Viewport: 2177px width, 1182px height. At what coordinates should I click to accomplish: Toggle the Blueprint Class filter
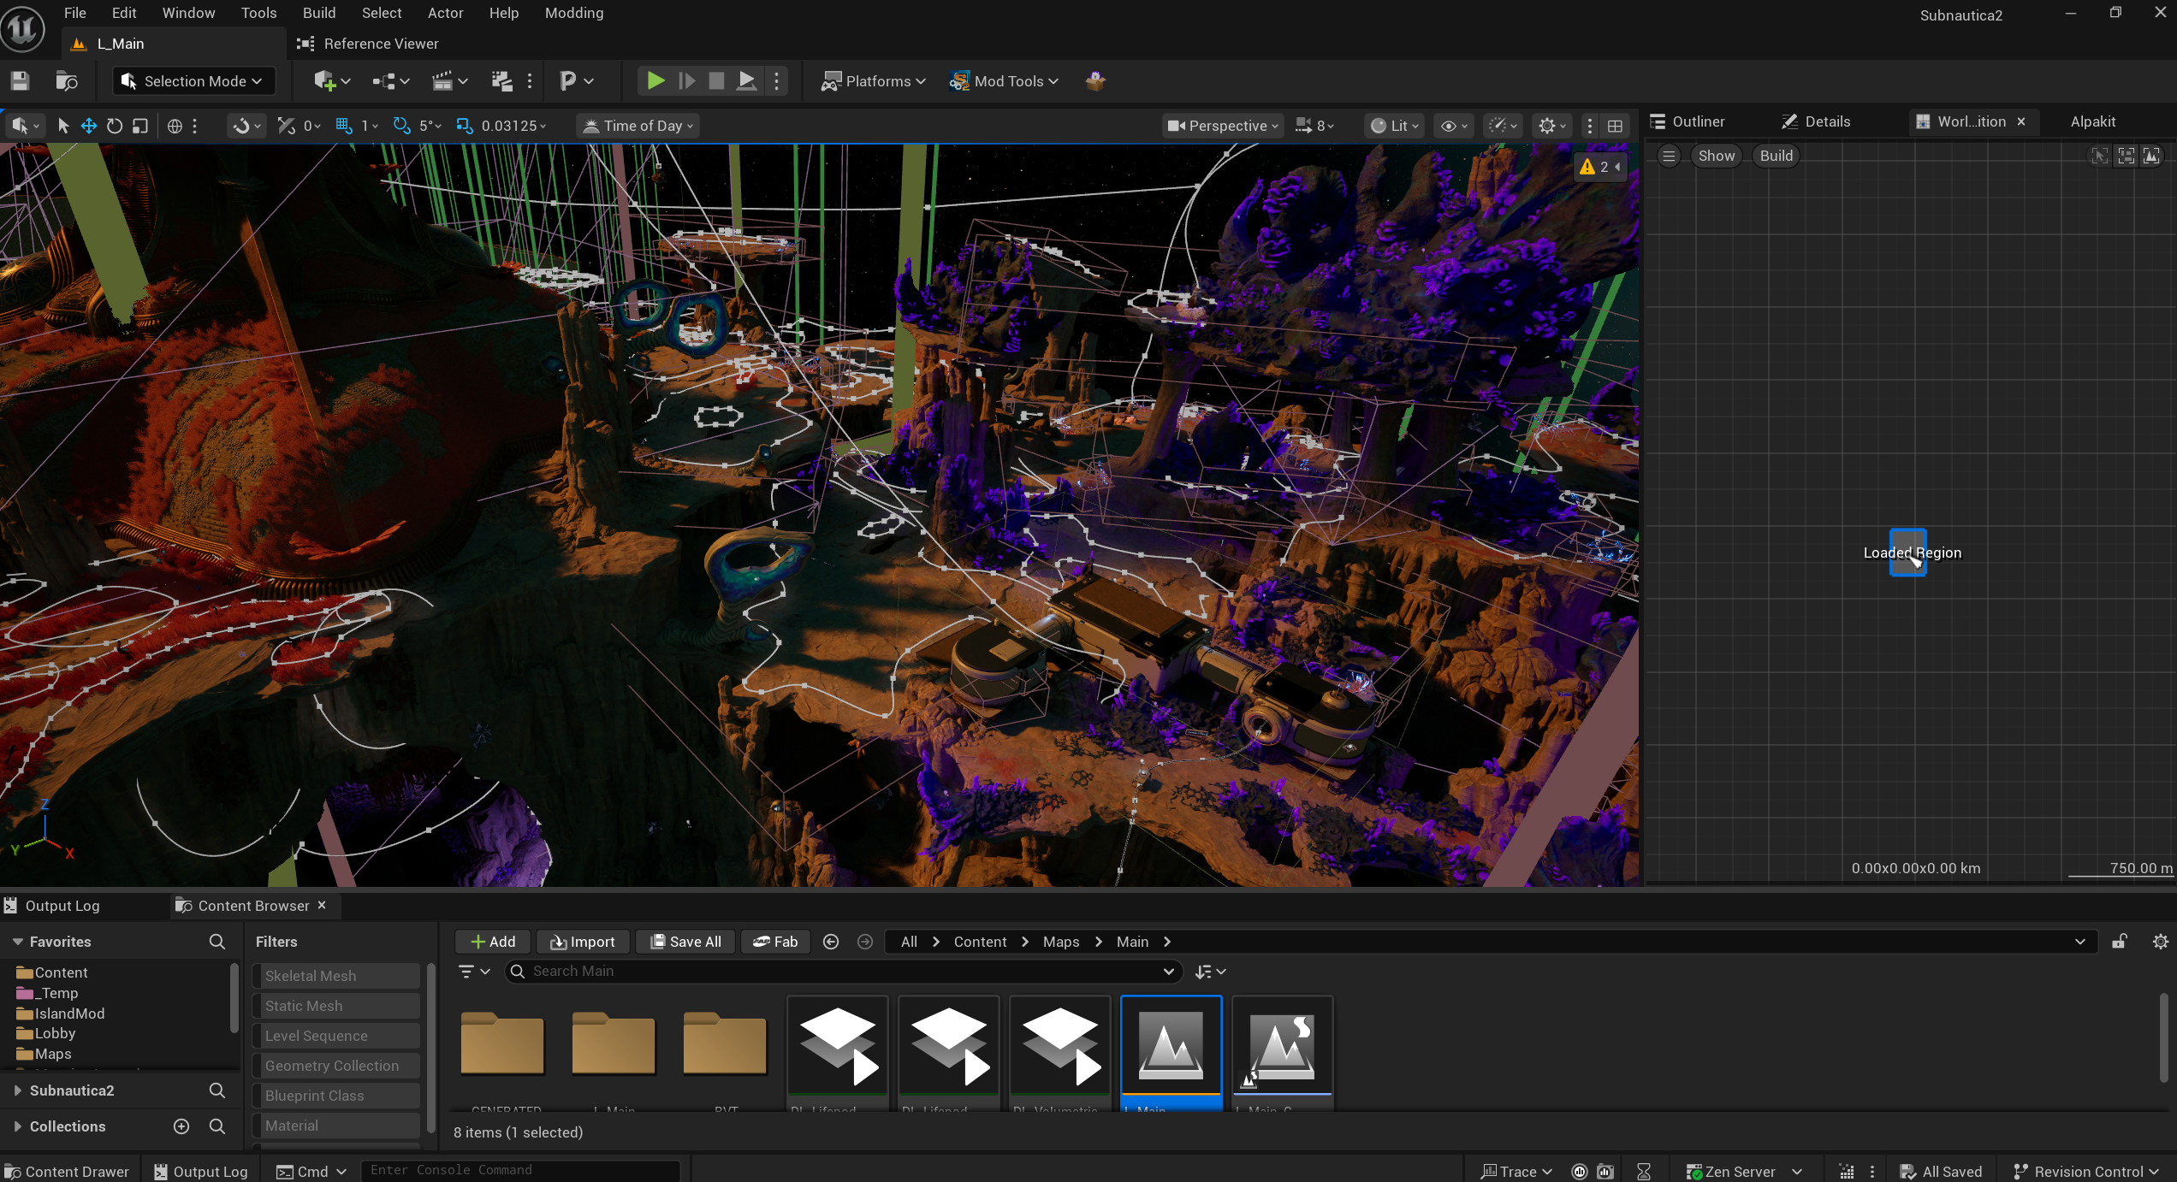point(335,1096)
